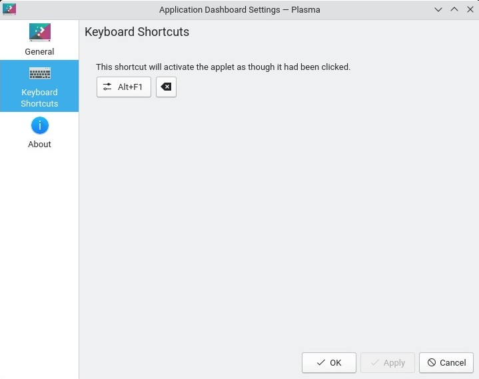Click the checkmark icon on the OK button
Image resolution: width=479 pixels, height=379 pixels.
(321, 363)
